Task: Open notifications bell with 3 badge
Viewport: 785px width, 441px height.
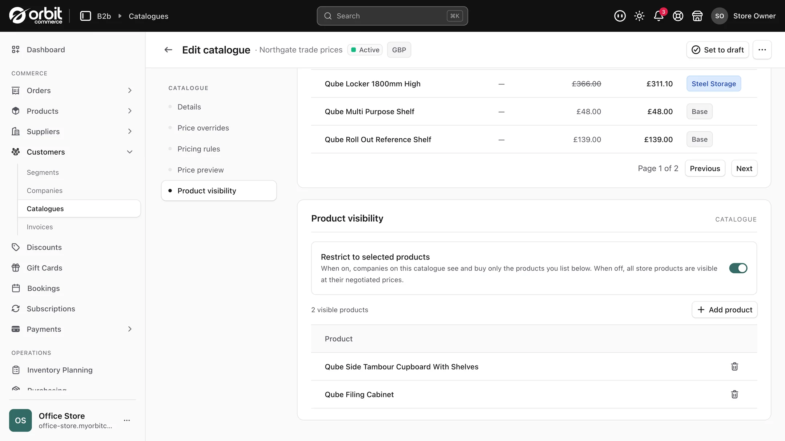Action: [x=659, y=16]
